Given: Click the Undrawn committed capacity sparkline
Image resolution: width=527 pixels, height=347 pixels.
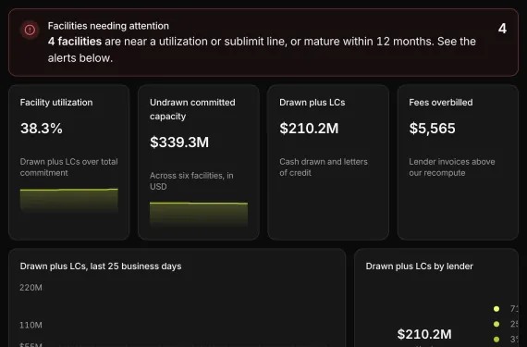Looking at the screenshot, I should coord(199,214).
